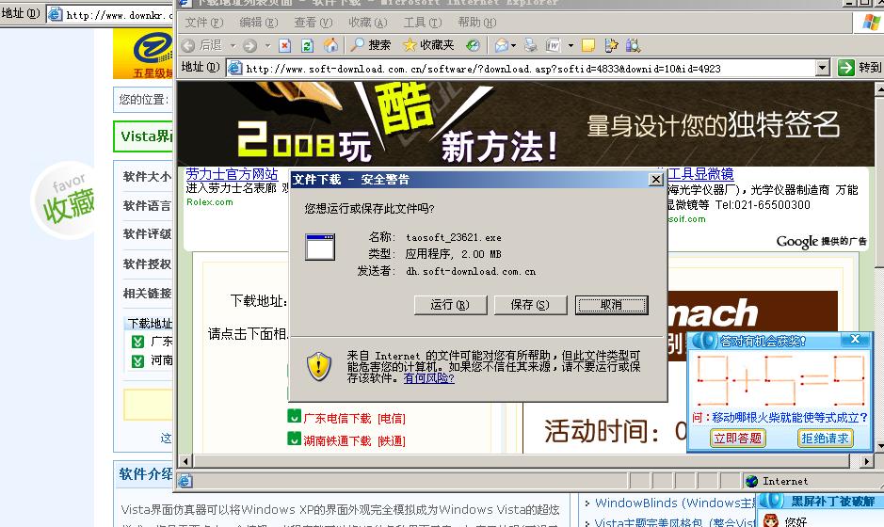
Task: Open the 收藏(A) menu
Action: [x=367, y=23]
